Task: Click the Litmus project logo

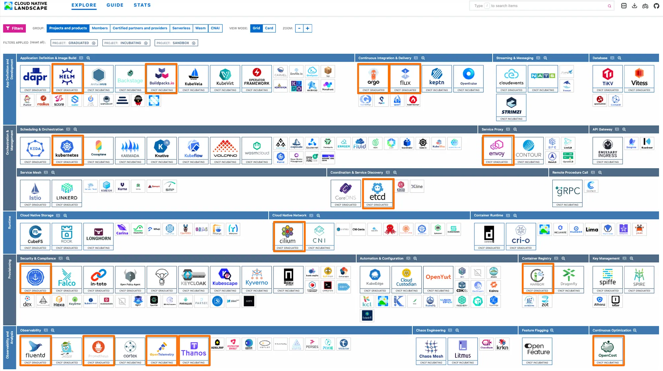Action: 463,351
